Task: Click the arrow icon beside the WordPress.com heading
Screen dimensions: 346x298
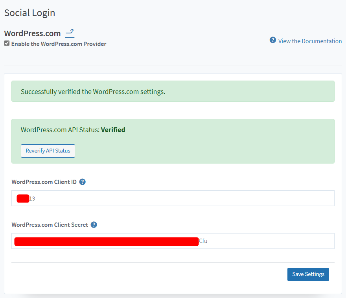Action: point(70,33)
